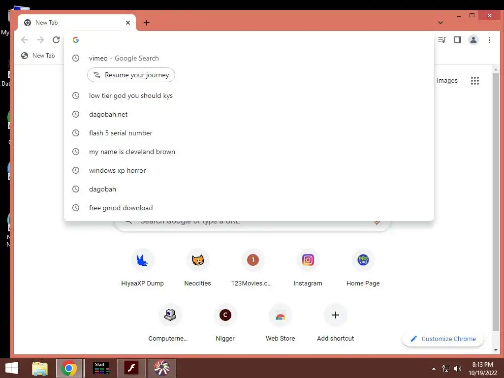Open the volume tray icon
Viewport: 504px width, 378px height.
pyautogui.click(x=458, y=369)
